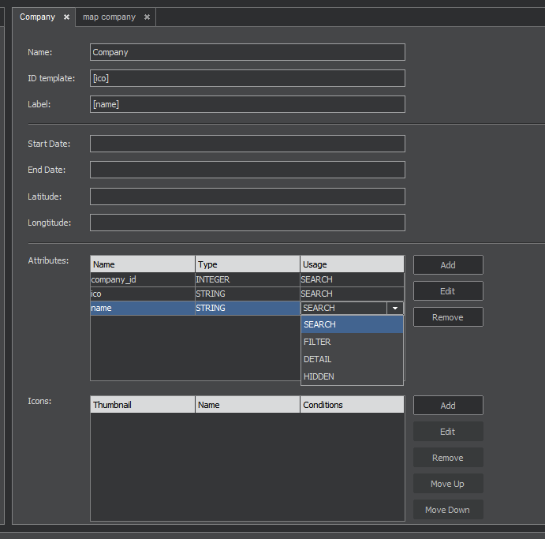Screen dimensions: 545x539
Task: Click the Type column header in Attributes
Action: 247,264
